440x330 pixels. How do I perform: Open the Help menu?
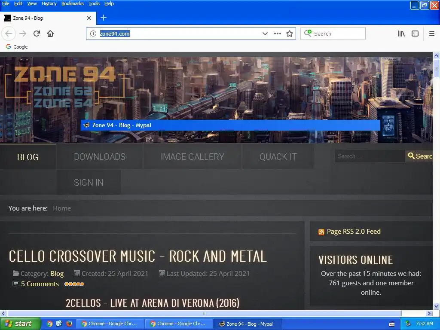click(109, 3)
